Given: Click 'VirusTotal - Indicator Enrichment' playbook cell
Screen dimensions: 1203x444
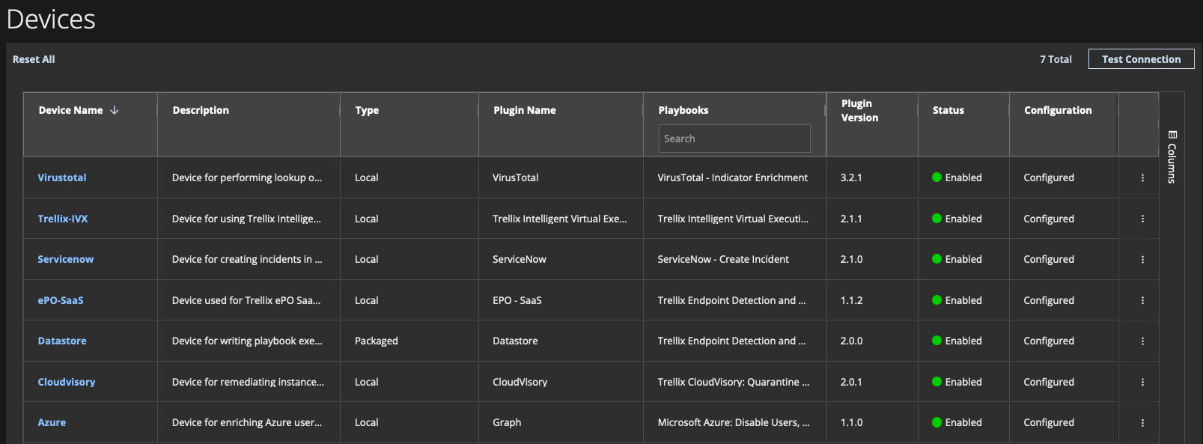Looking at the screenshot, I should pyautogui.click(x=733, y=177).
